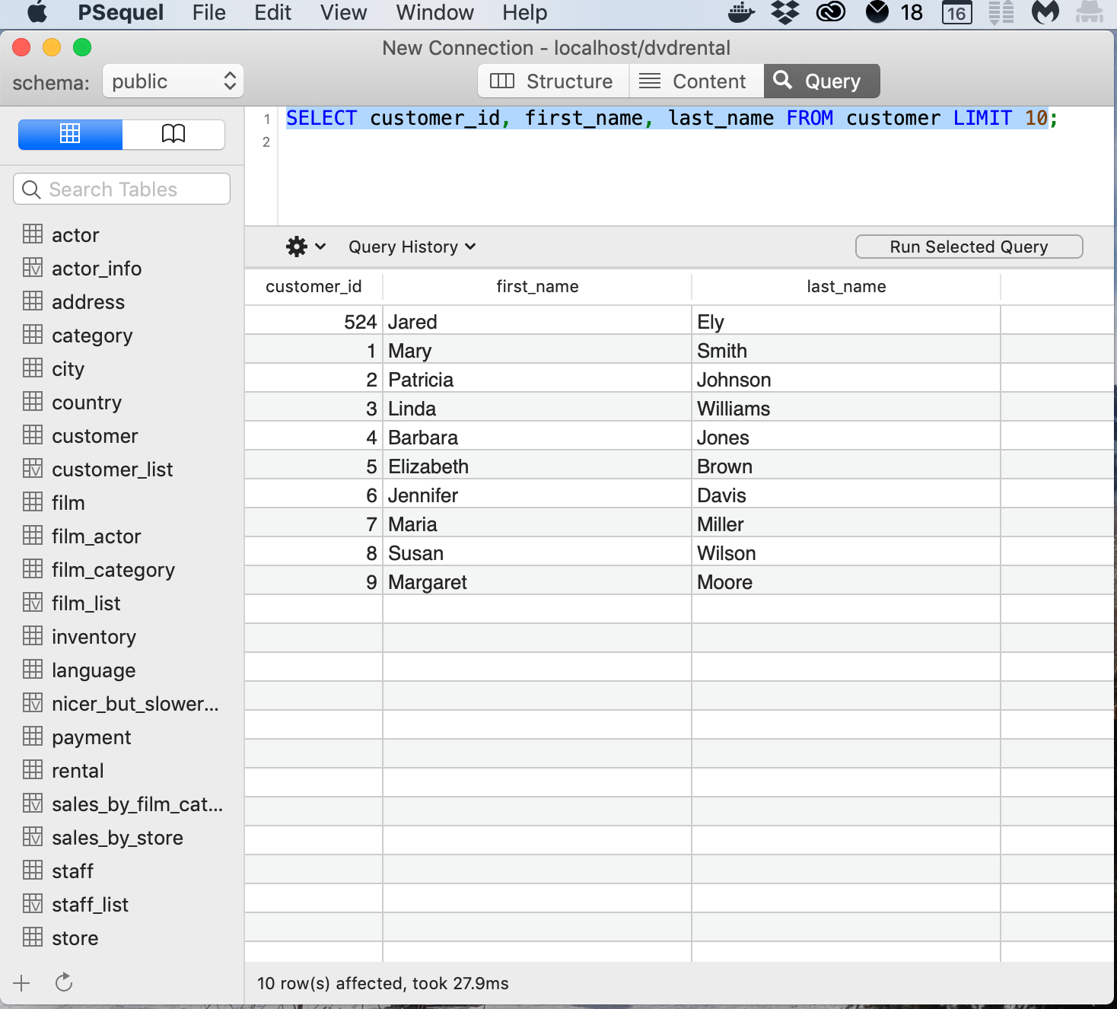Open the Dropbox menu bar icon
This screenshot has width=1117, height=1009.
pyautogui.click(x=784, y=13)
